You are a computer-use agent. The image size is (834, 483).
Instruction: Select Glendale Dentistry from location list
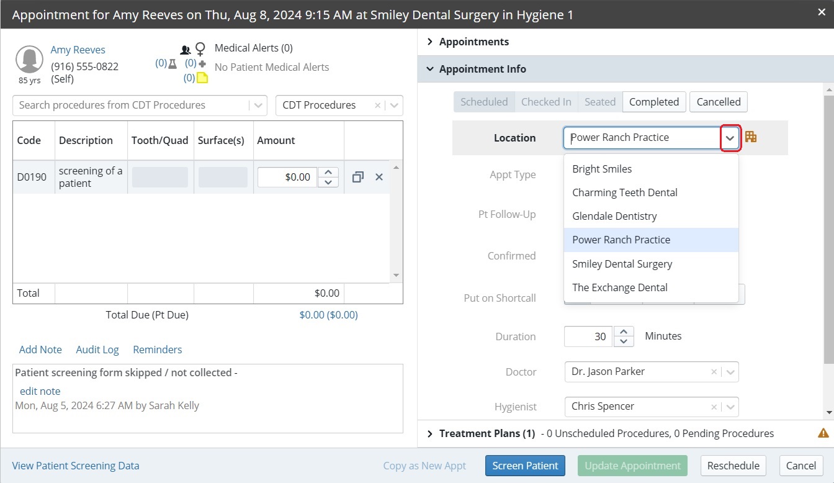614,216
